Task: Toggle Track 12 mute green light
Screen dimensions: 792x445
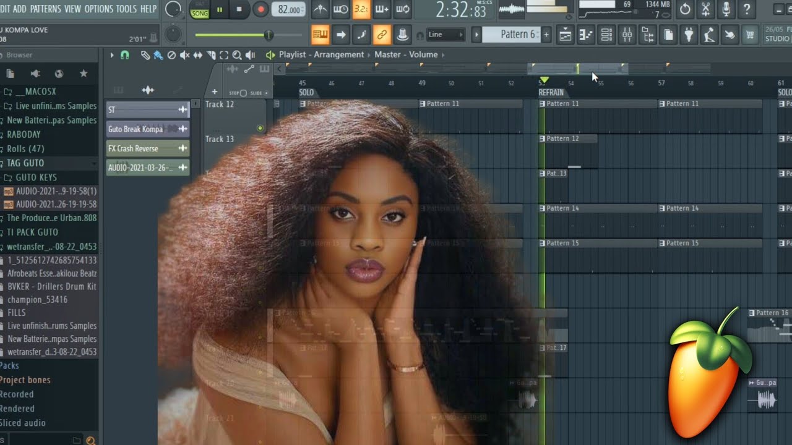Action: [260, 129]
